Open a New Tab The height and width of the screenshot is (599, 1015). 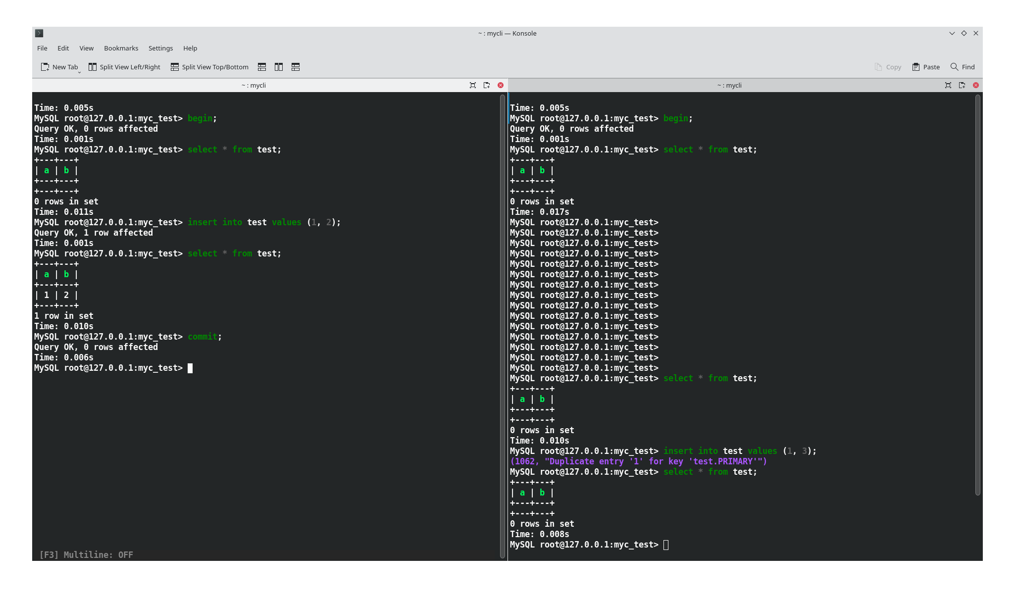coord(59,67)
